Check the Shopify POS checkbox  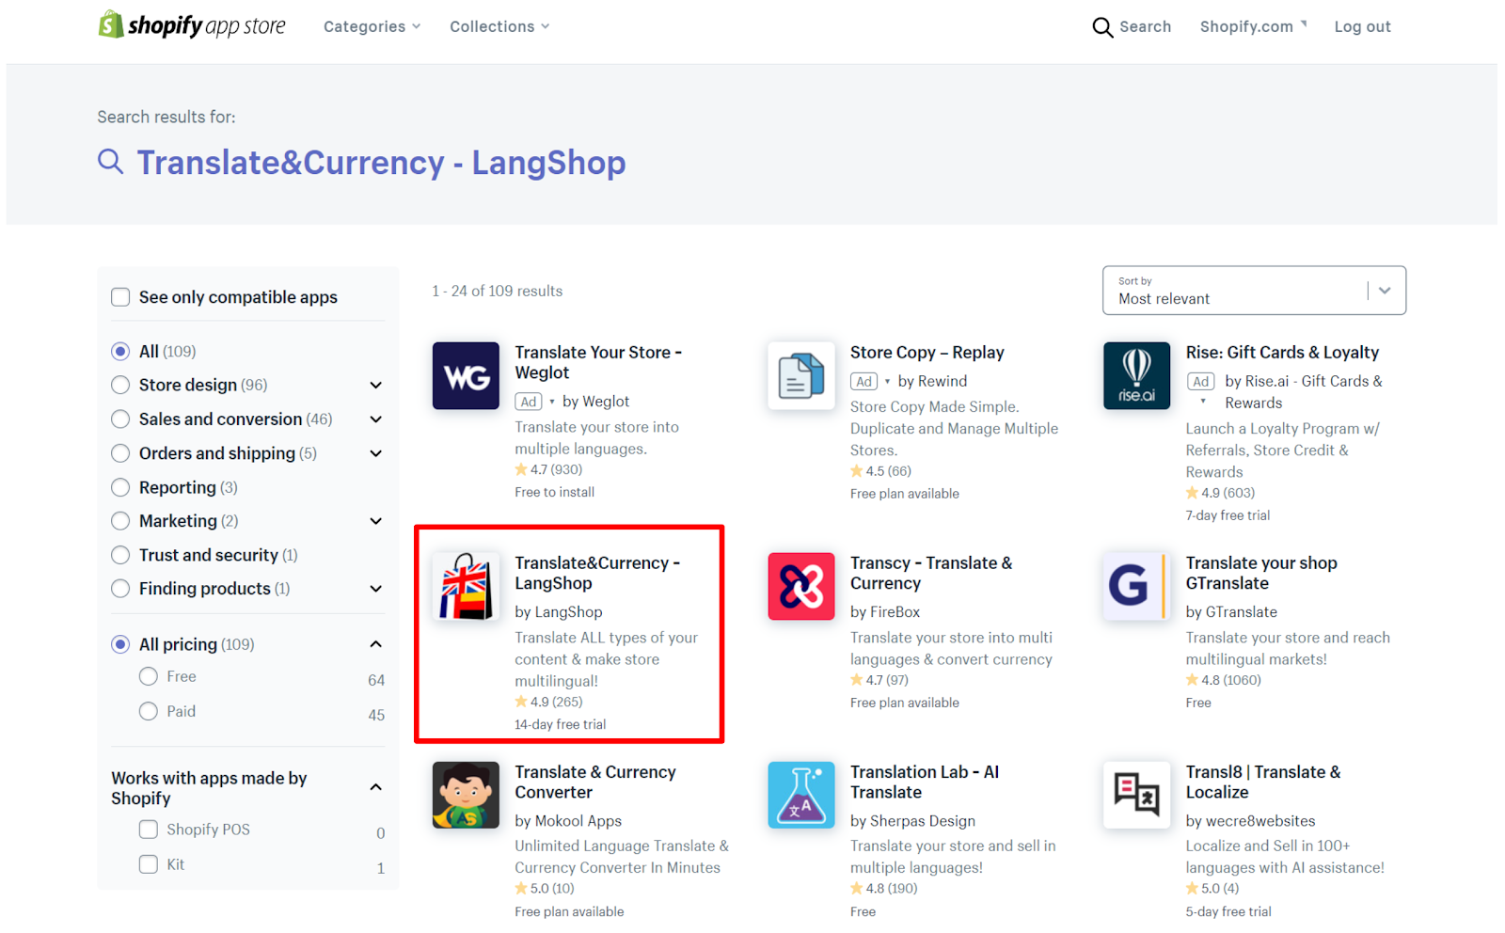149,830
